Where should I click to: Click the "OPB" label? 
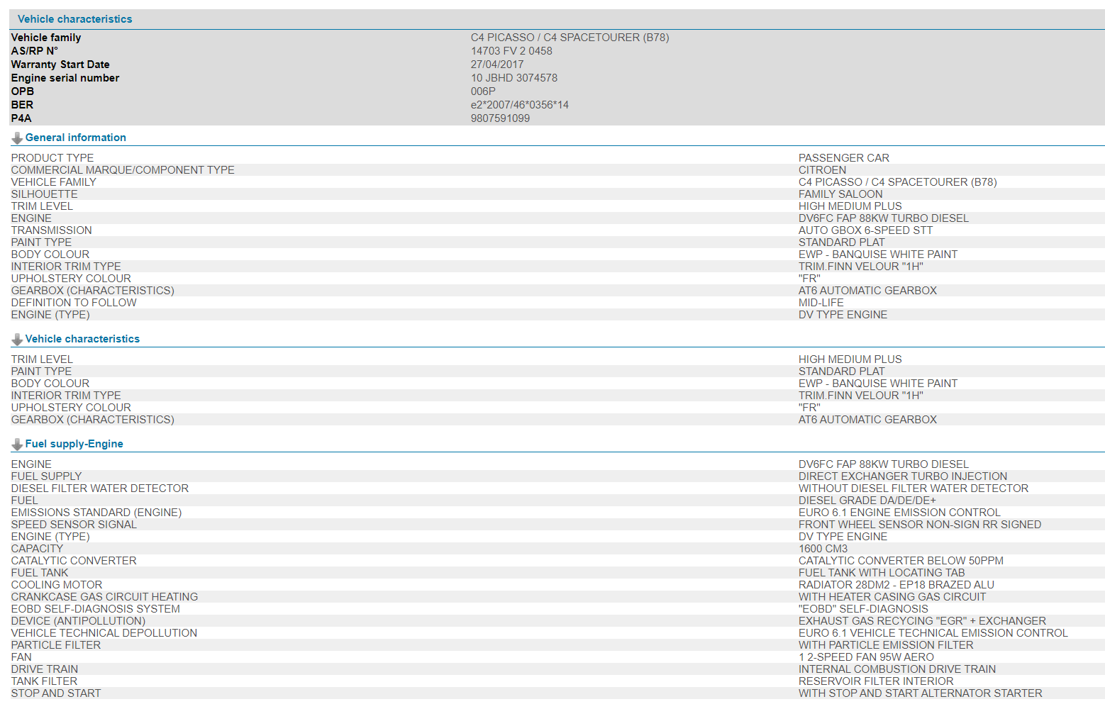pyautogui.click(x=23, y=91)
